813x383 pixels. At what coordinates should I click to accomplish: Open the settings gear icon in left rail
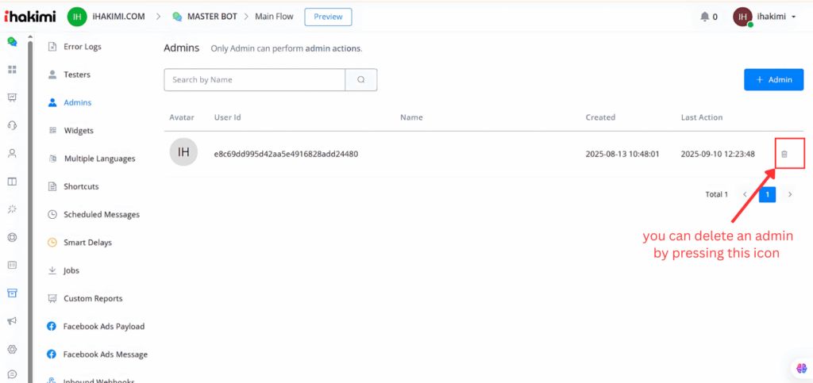click(12, 349)
